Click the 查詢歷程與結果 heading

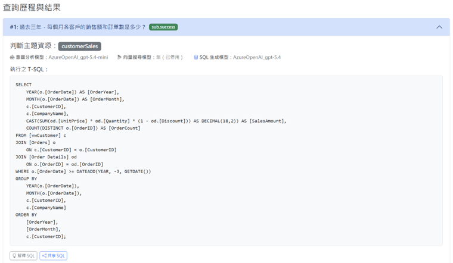(x=32, y=7)
